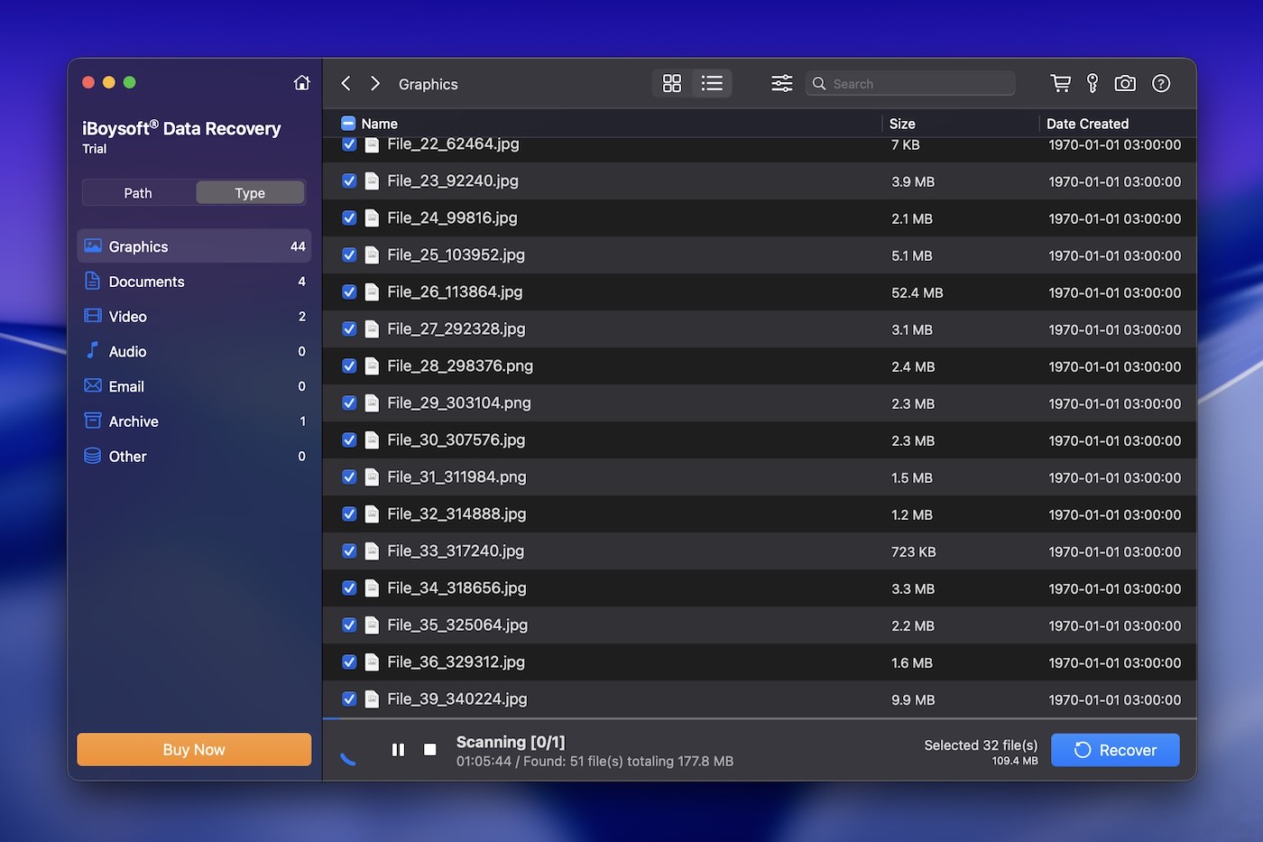The width and height of the screenshot is (1263, 842).
Task: Return home using the house icon
Action: [x=301, y=82]
